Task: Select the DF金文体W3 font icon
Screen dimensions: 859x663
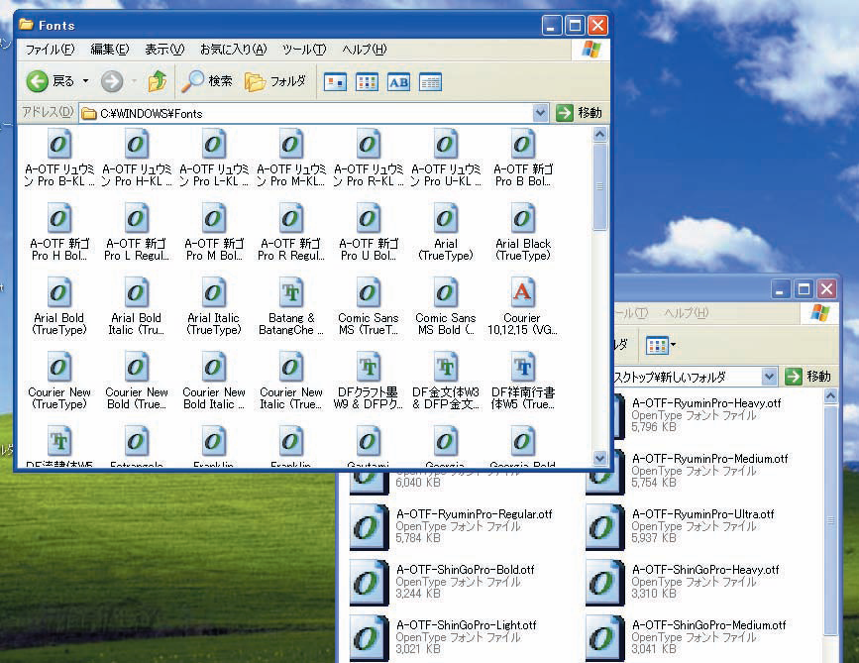Action: [x=446, y=367]
